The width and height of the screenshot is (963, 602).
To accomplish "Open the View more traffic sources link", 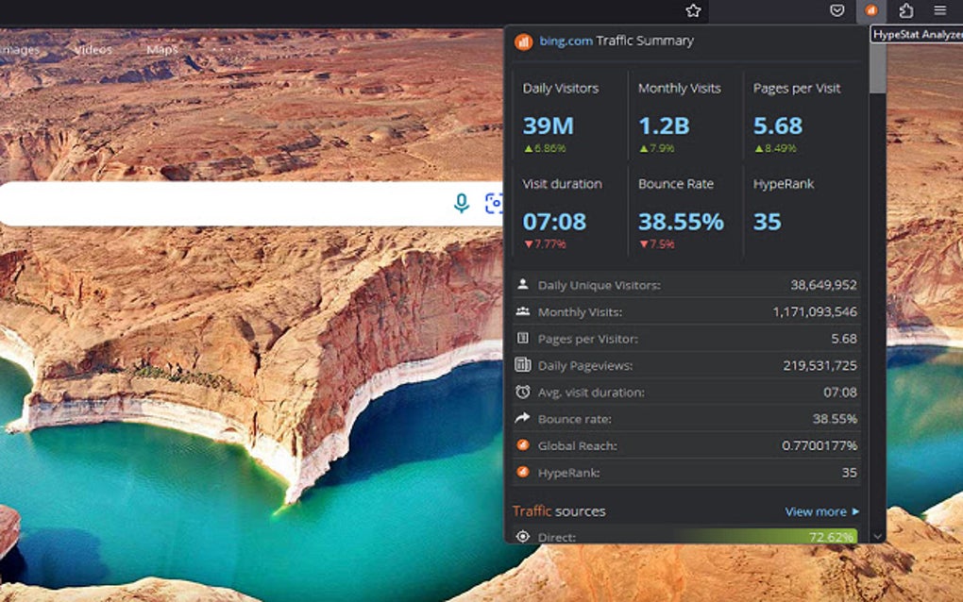I will [816, 511].
